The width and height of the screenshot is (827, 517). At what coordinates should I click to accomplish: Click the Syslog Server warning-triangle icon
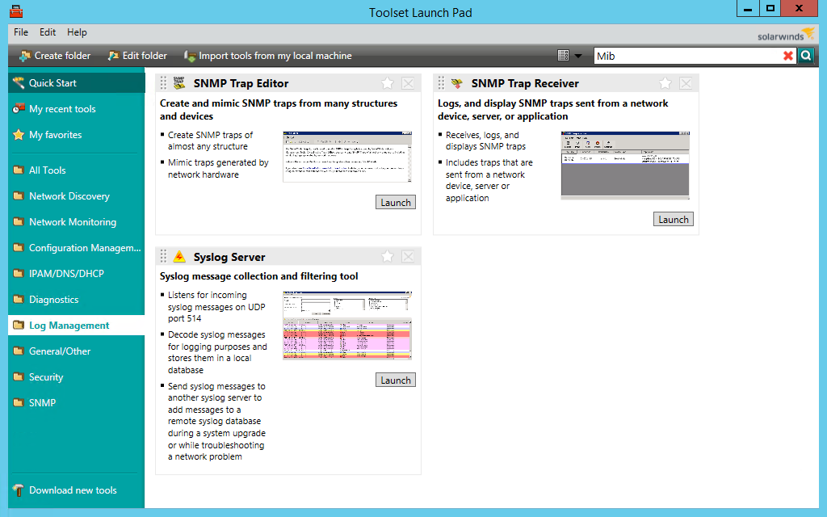[179, 255]
